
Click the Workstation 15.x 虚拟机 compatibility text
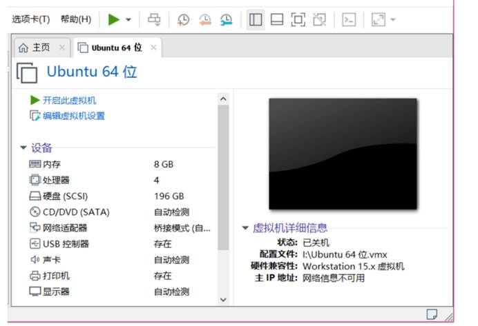tap(353, 267)
